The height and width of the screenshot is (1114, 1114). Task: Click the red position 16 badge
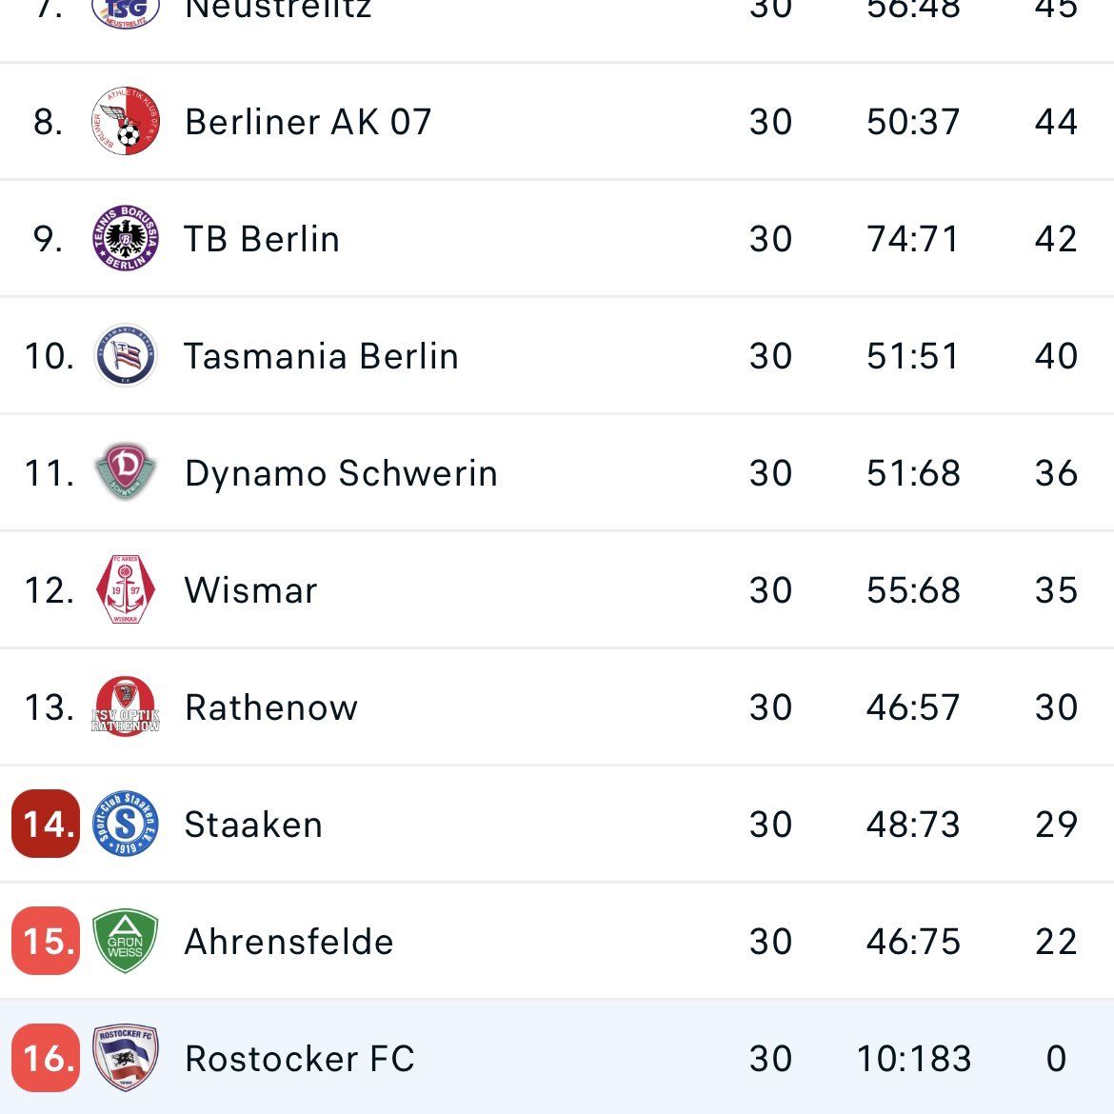pos(46,1058)
